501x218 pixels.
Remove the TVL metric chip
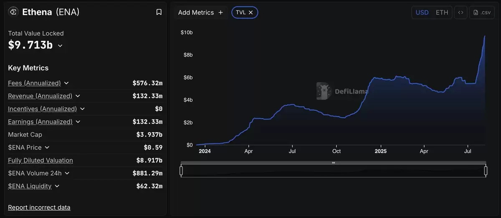250,12
